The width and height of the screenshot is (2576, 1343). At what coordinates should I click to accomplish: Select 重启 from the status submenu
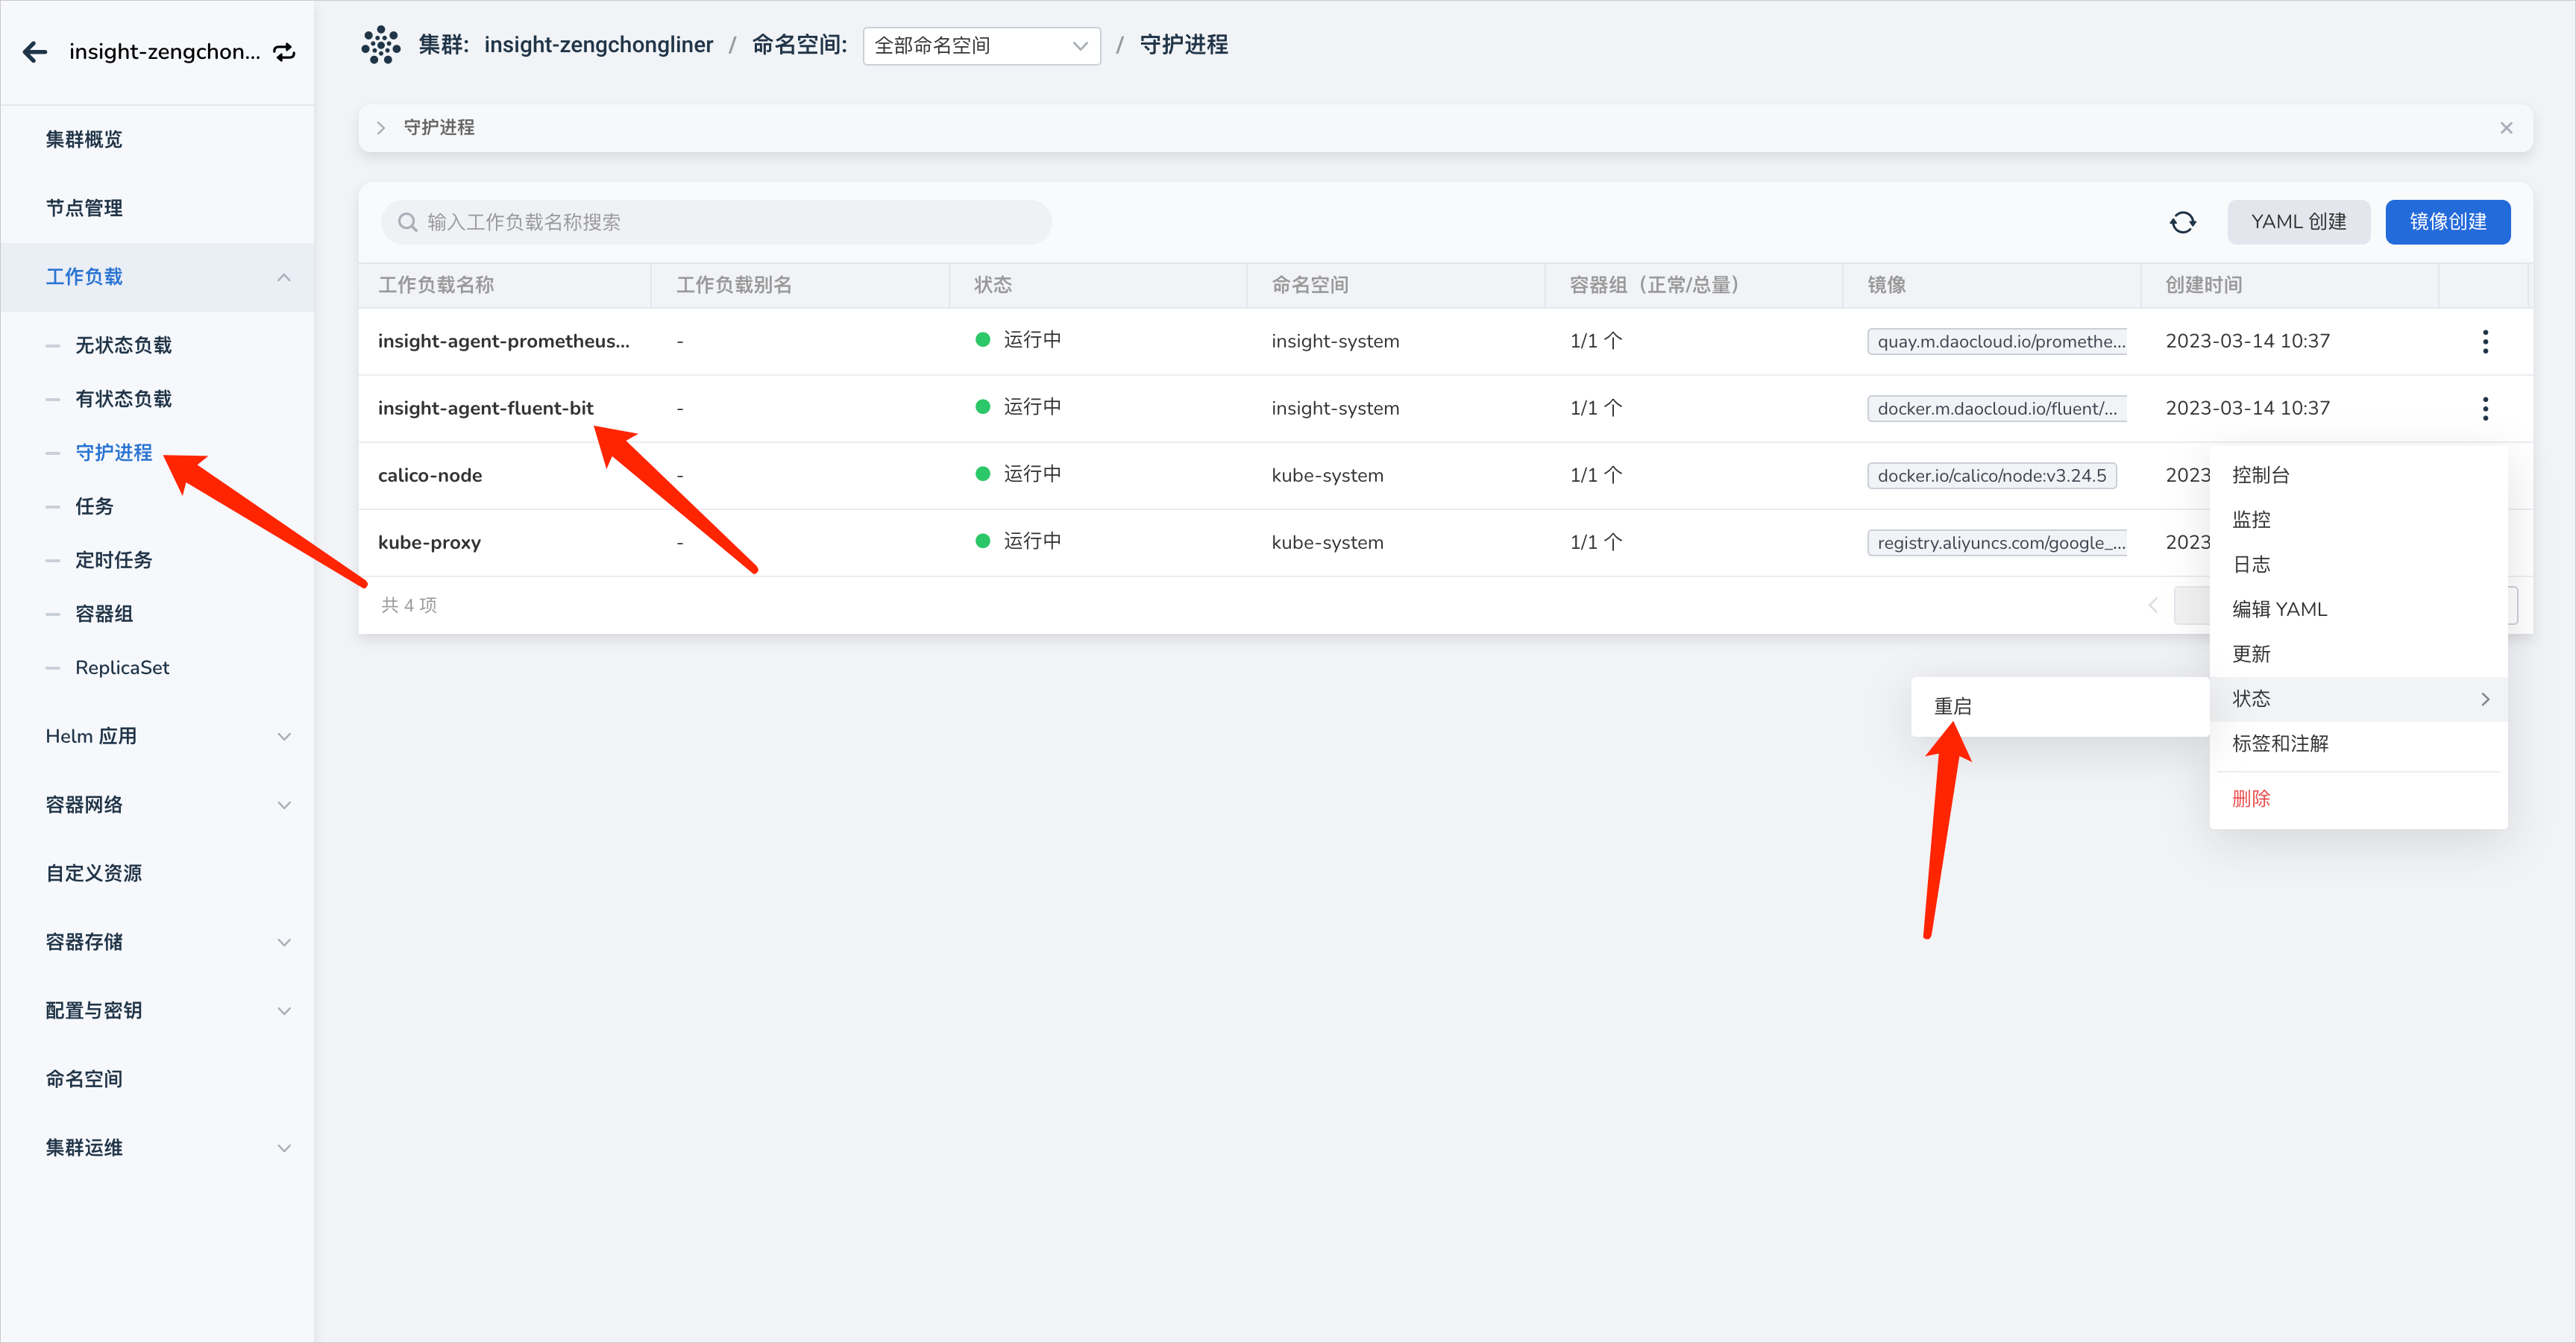pos(2059,706)
